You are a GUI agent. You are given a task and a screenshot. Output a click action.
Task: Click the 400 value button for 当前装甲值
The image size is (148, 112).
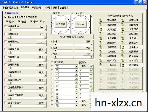41,27
